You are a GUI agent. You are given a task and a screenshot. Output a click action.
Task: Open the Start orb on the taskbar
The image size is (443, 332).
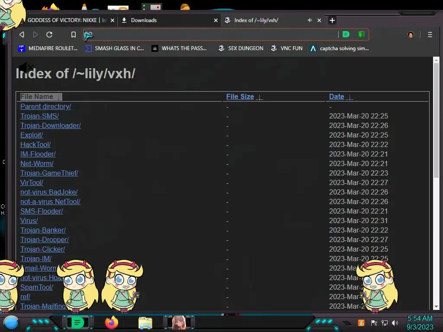(11, 323)
